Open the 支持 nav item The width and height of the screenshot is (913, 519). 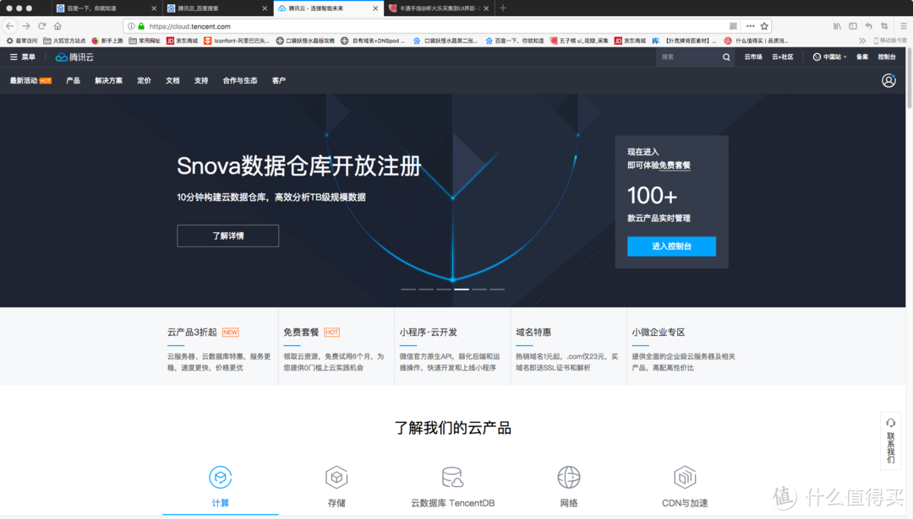point(201,81)
